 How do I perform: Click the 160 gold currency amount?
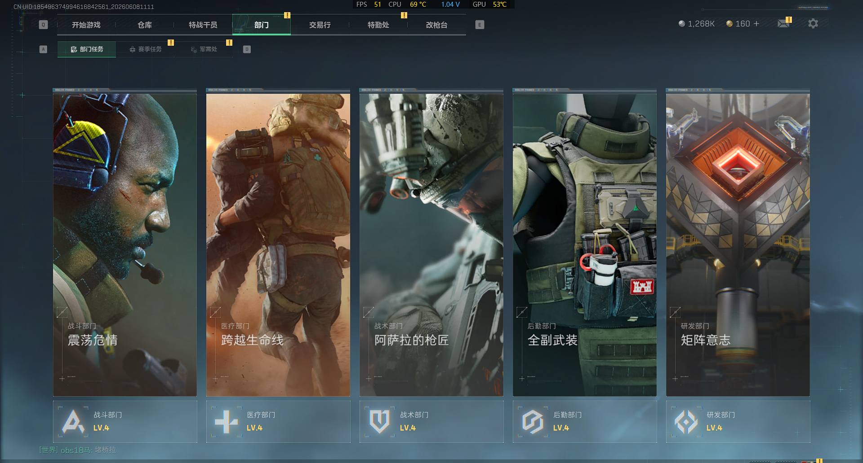point(743,24)
